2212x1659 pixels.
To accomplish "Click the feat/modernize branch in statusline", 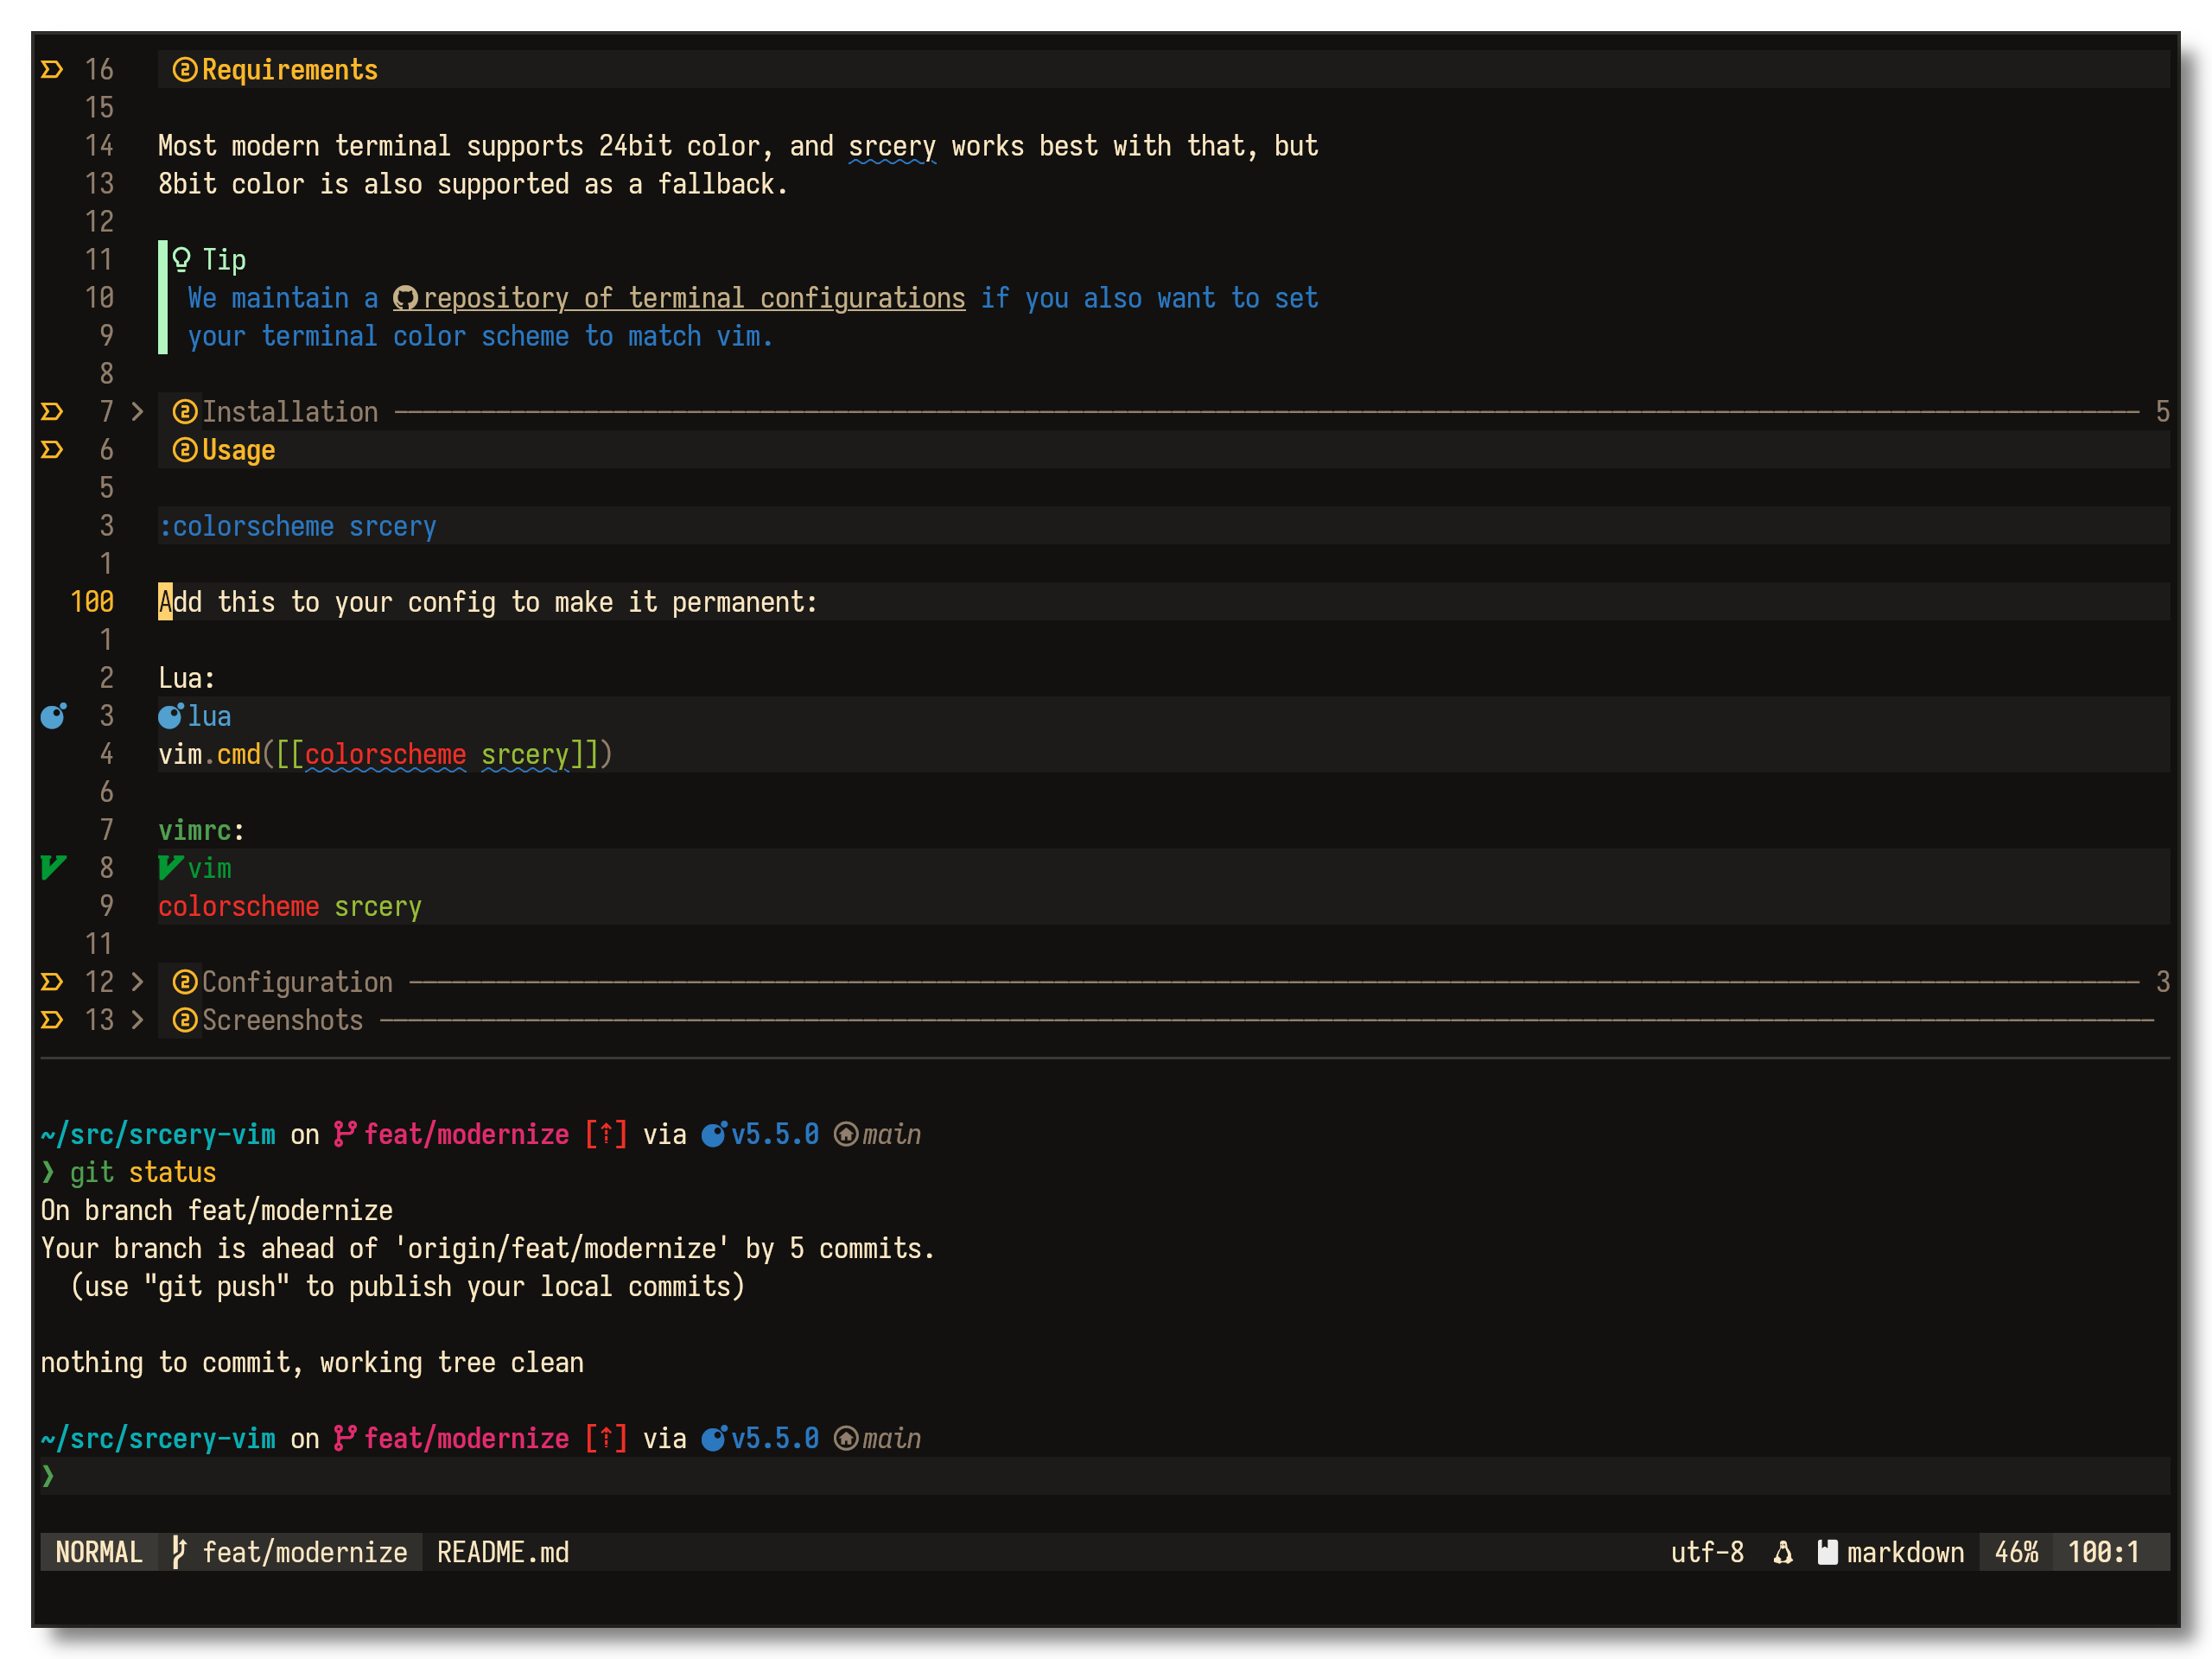I will pyautogui.click(x=304, y=1552).
